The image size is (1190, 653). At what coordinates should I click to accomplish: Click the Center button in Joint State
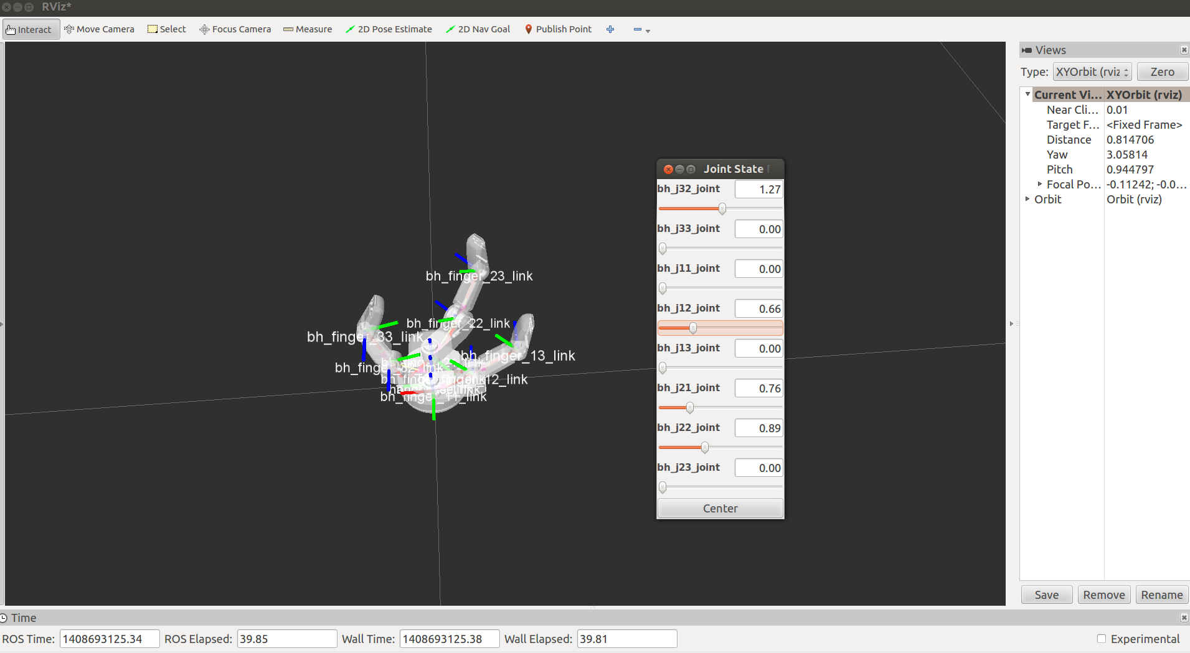(x=720, y=509)
